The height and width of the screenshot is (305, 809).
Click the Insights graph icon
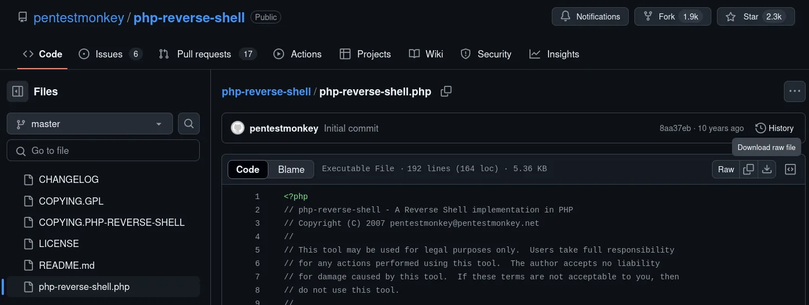click(x=535, y=54)
